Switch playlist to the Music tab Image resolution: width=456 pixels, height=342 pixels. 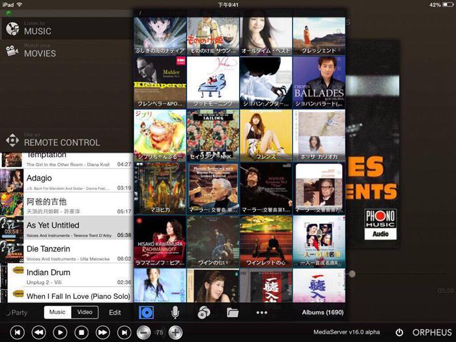[x=57, y=312]
